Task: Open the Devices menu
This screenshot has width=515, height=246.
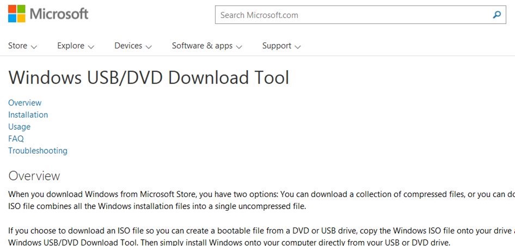Action: coord(133,46)
